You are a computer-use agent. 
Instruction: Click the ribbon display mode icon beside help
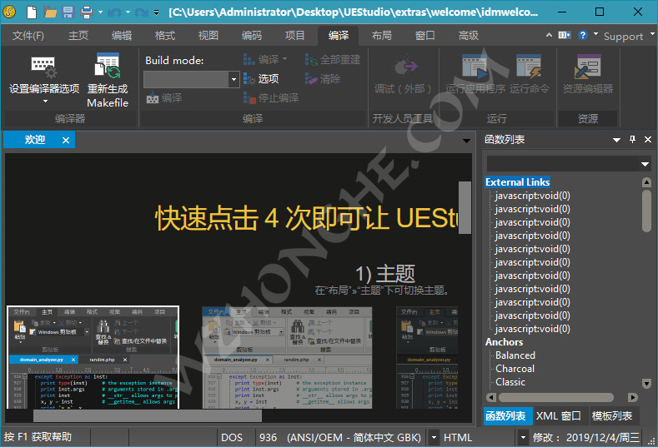point(565,35)
